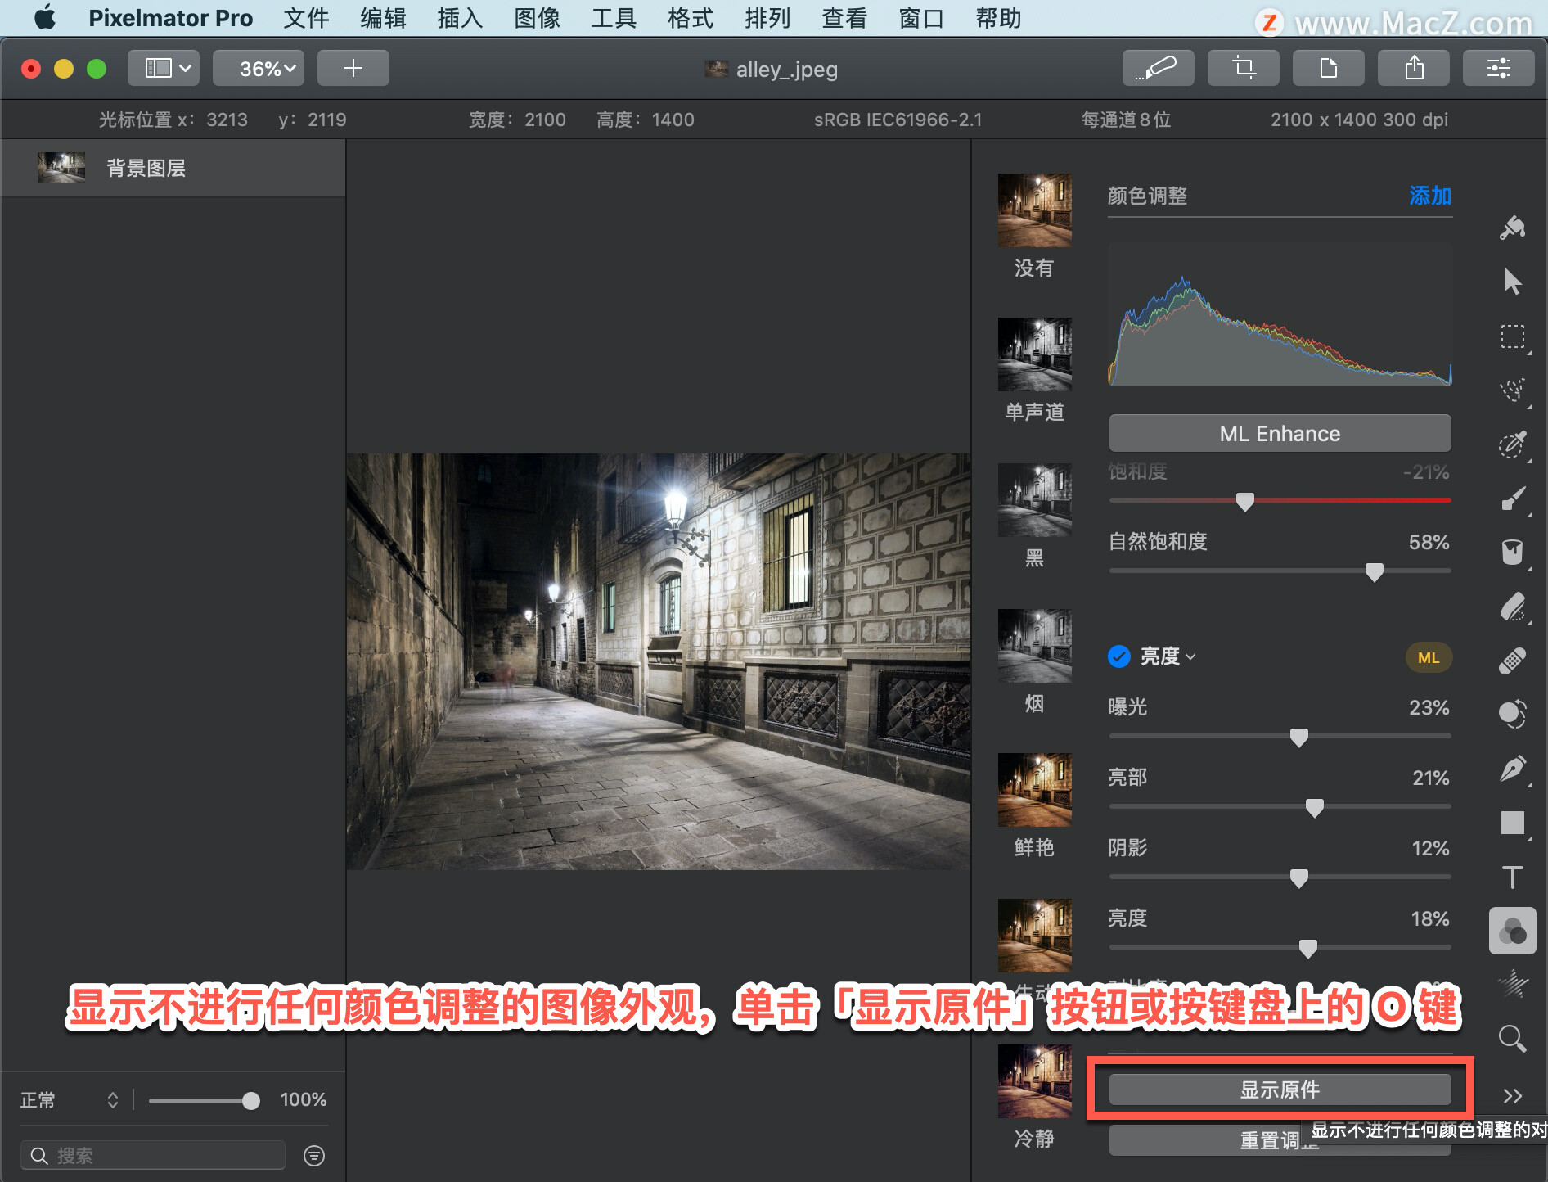Click the layer opacity slider handle
This screenshot has height=1182, width=1548.
(251, 1101)
